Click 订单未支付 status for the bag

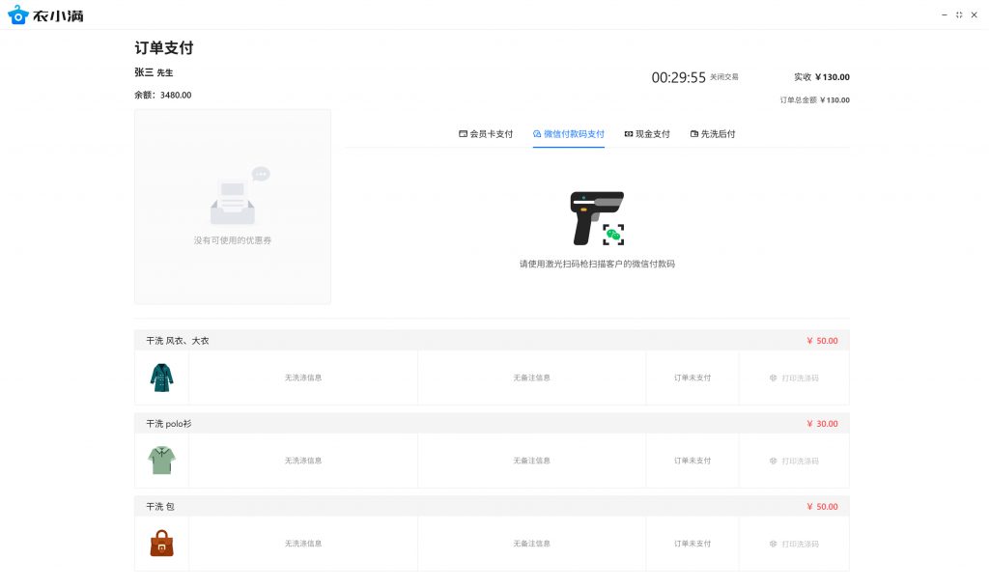tap(692, 544)
